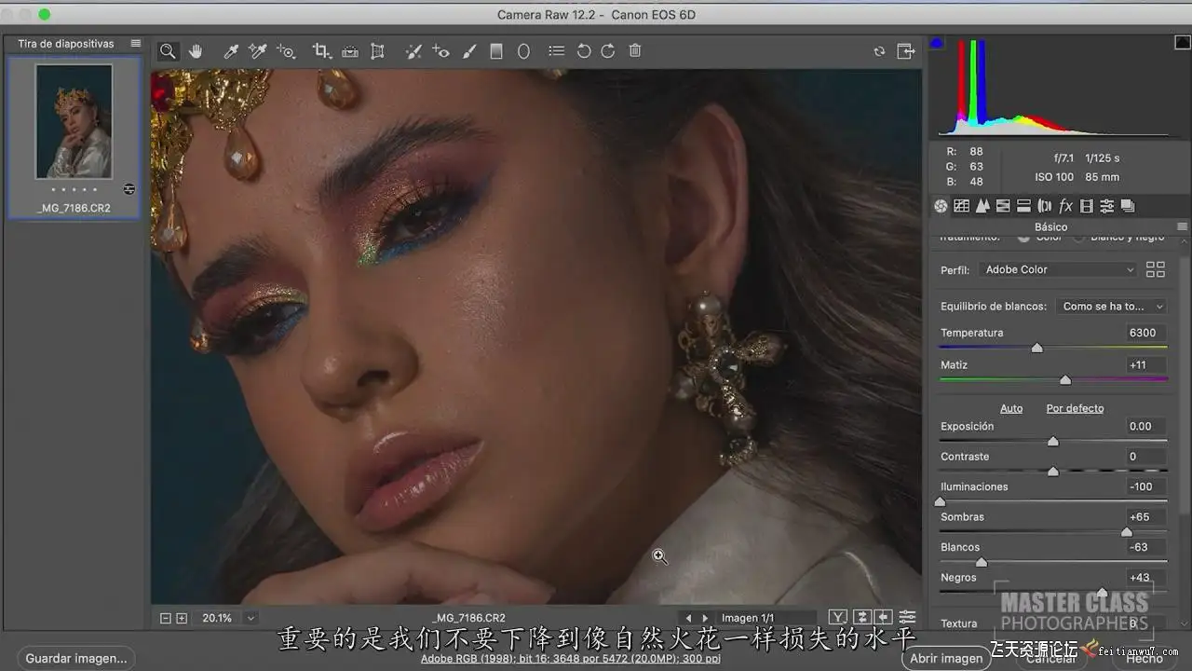Open the Presets panel tab
1192x671 pixels.
(x=1107, y=206)
